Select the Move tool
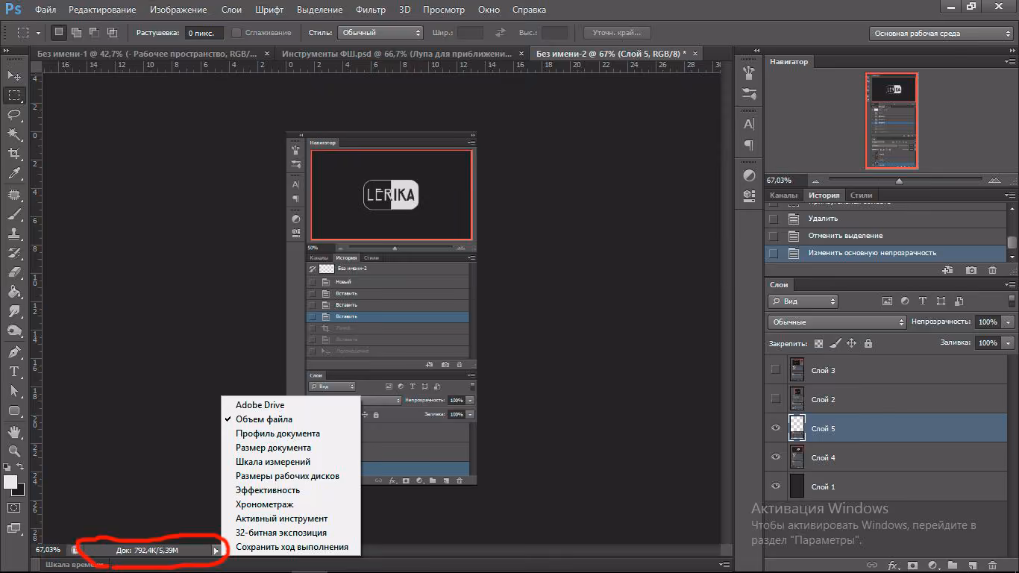The image size is (1019, 573). [14, 75]
